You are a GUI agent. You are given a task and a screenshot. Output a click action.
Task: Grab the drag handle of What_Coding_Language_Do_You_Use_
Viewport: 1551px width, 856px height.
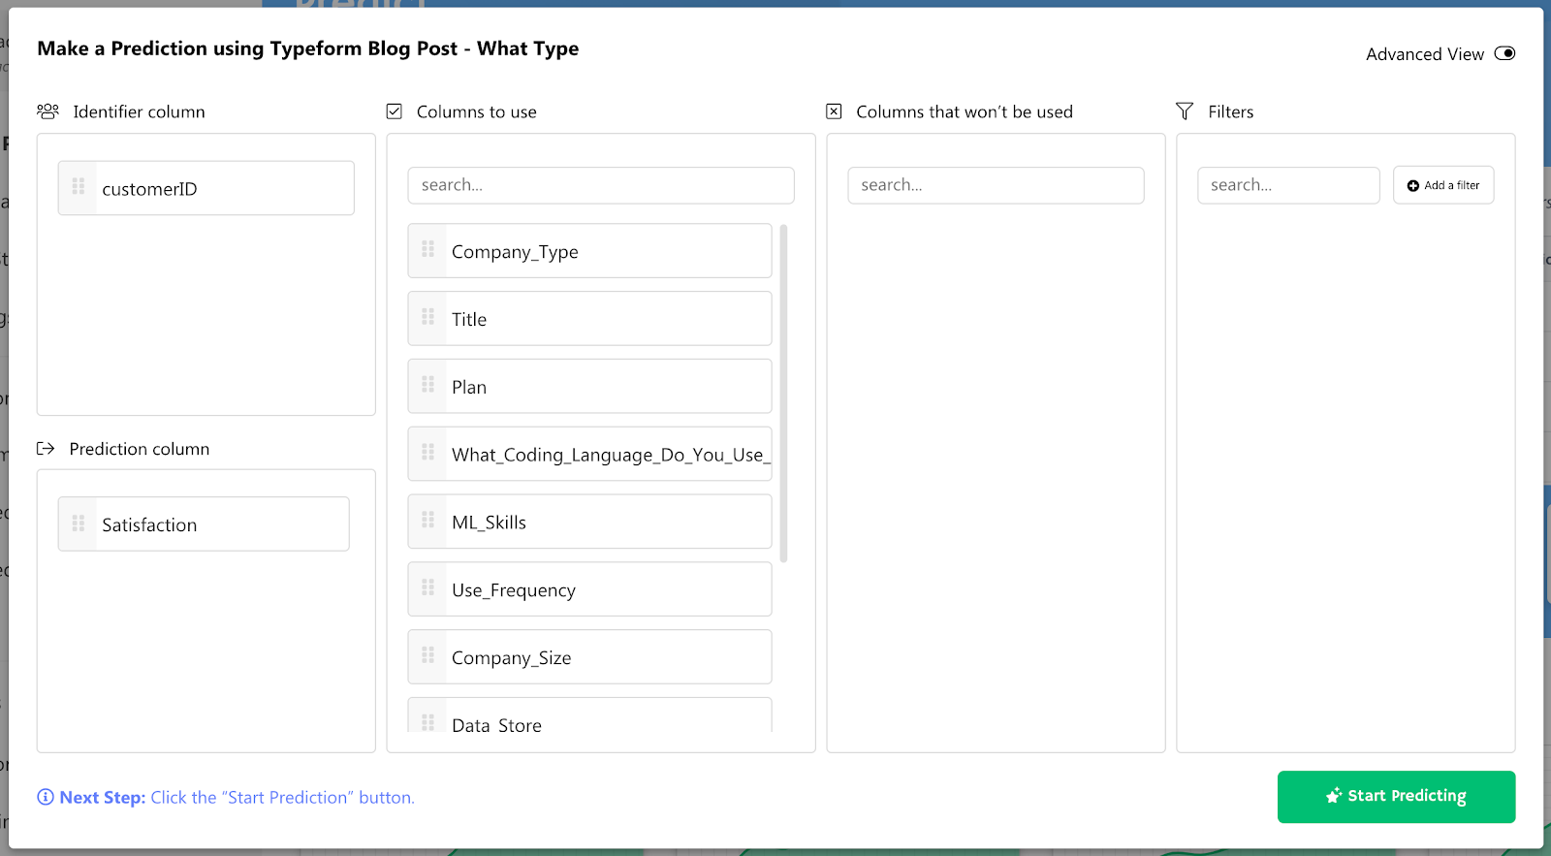(427, 453)
